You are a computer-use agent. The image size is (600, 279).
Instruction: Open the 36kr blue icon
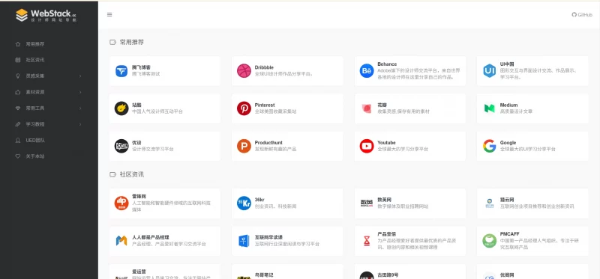pyautogui.click(x=244, y=203)
